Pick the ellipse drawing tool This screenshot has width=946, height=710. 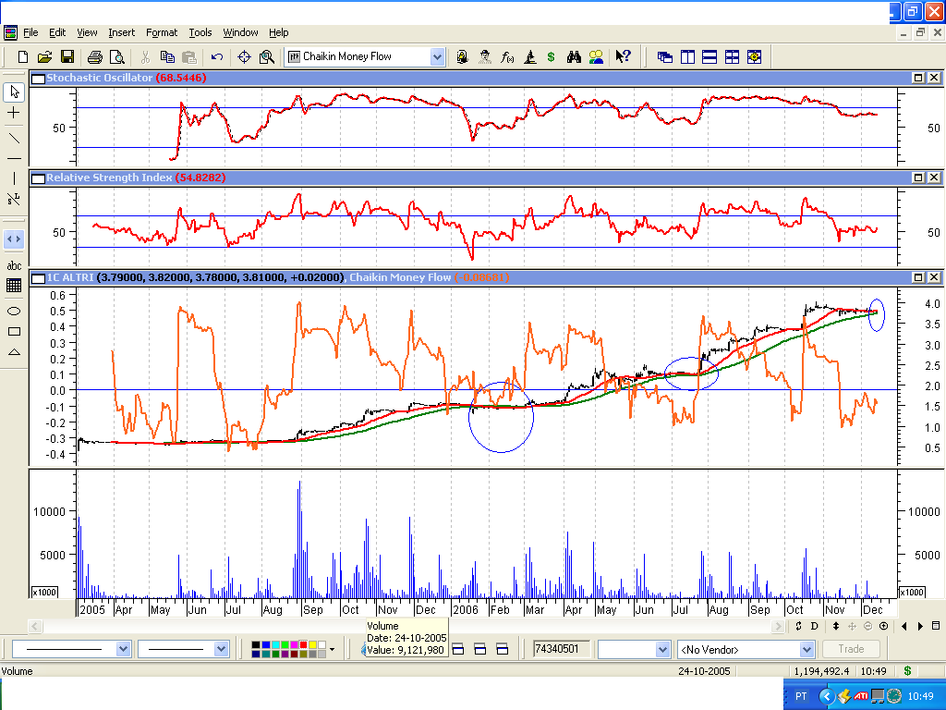tap(14, 311)
